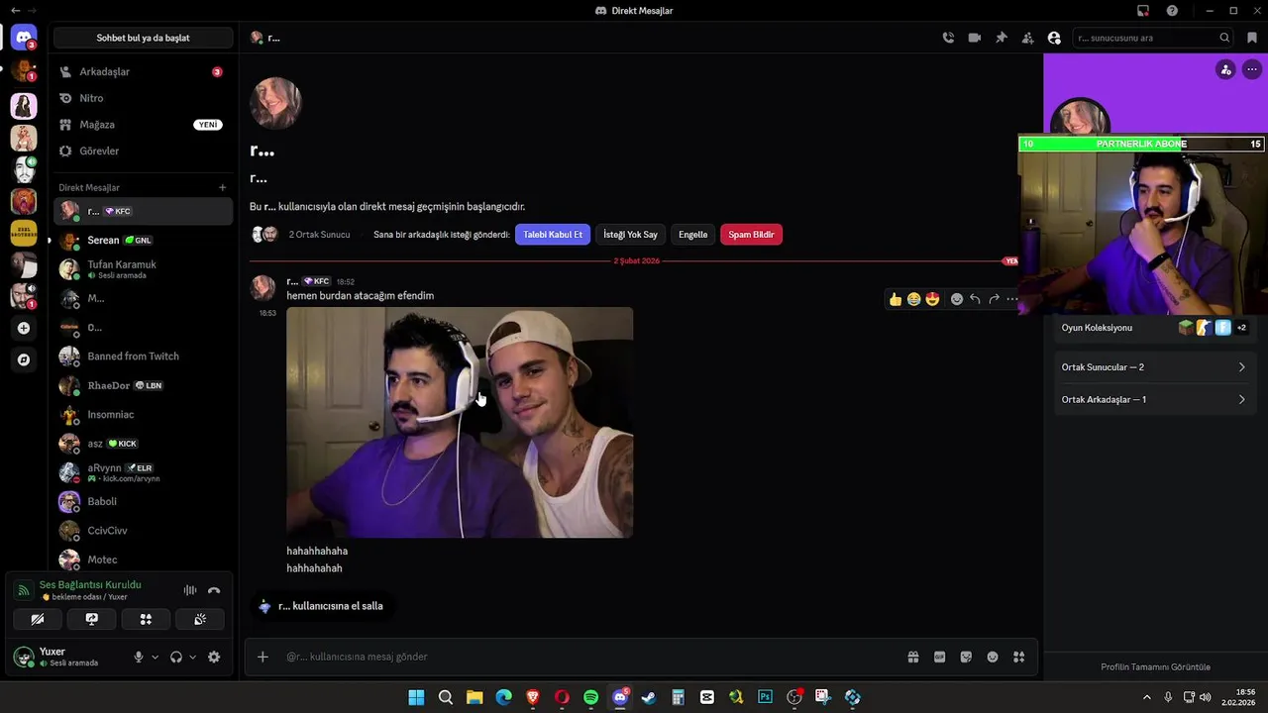Add a server with the plus icon
The image size is (1268, 713).
coord(24,328)
